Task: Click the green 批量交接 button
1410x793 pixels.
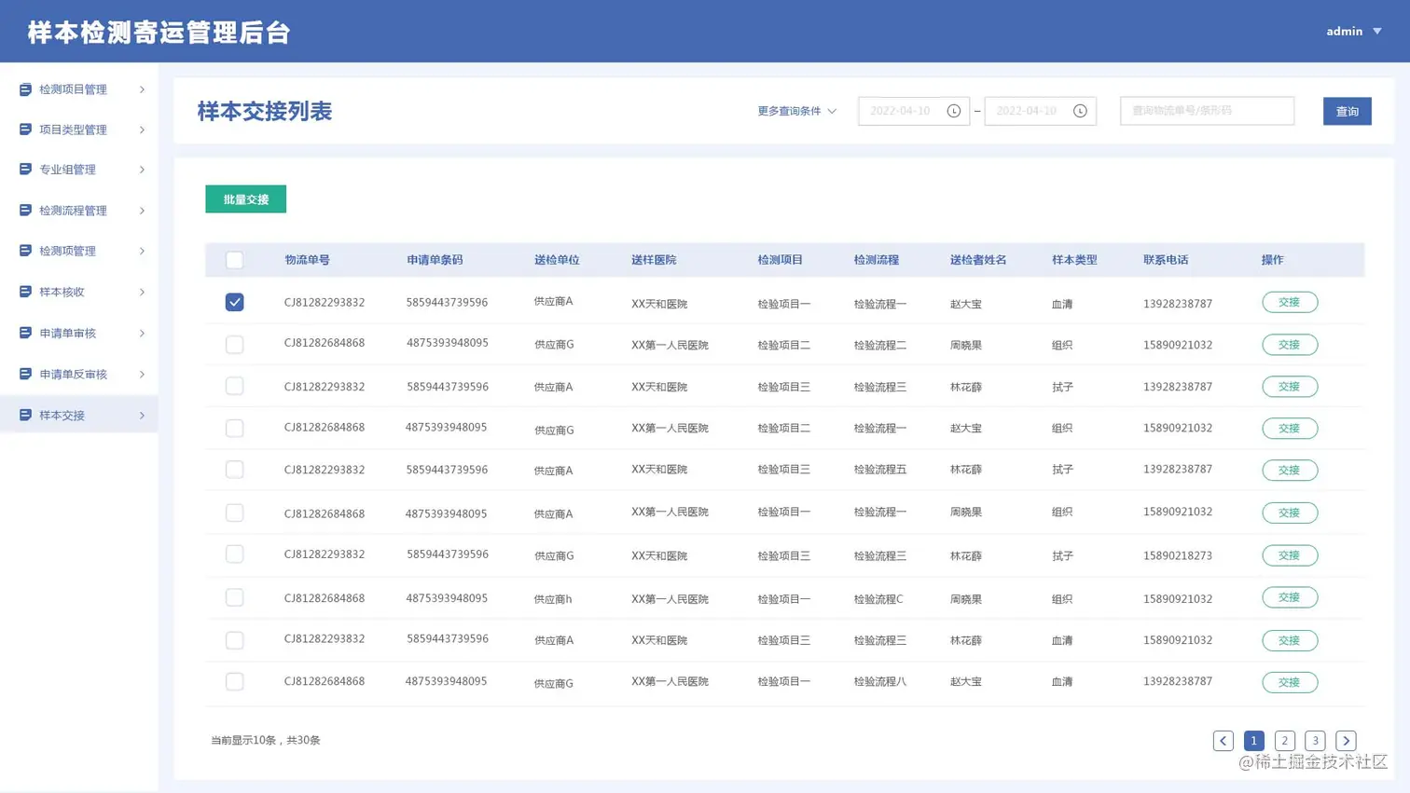Action: [245, 199]
